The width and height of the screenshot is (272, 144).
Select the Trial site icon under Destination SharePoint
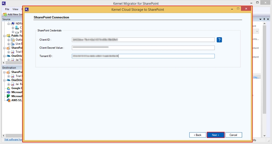coord(13,76)
